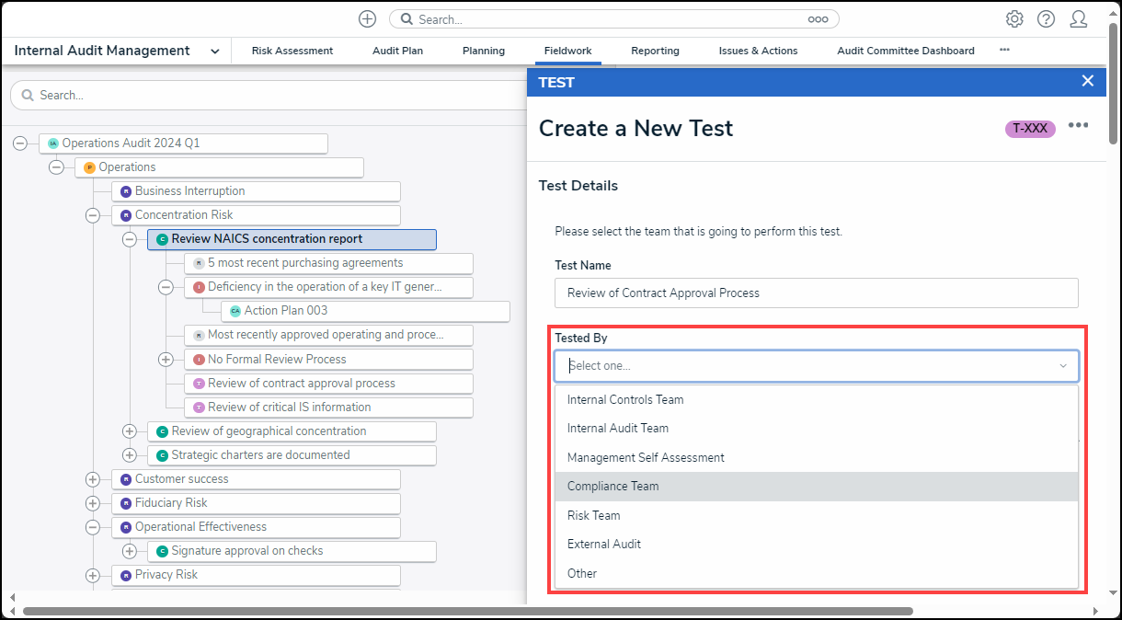The width and height of the screenshot is (1122, 620).
Task: Open the three-dot menu beside T-XXX
Action: pyautogui.click(x=1078, y=127)
